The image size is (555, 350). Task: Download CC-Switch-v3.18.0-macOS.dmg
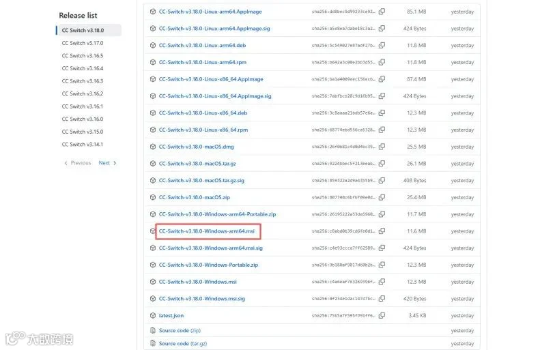[196, 147]
